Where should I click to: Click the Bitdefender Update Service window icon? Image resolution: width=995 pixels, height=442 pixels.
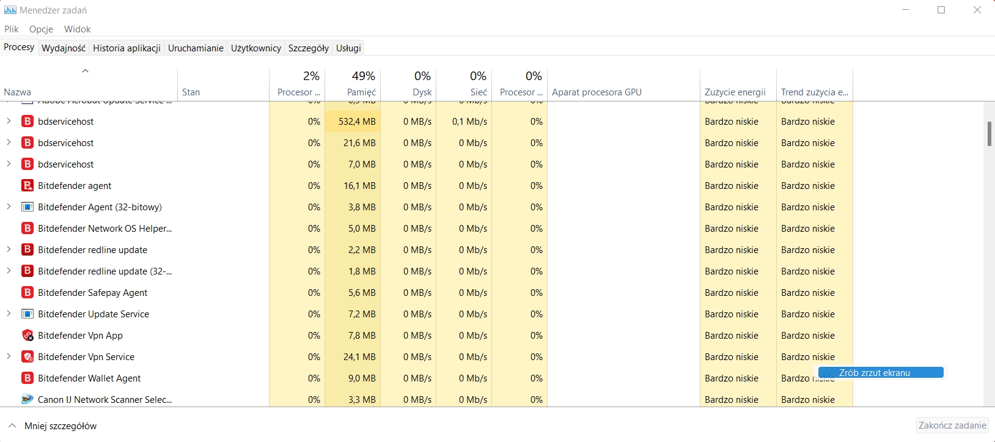coord(28,314)
